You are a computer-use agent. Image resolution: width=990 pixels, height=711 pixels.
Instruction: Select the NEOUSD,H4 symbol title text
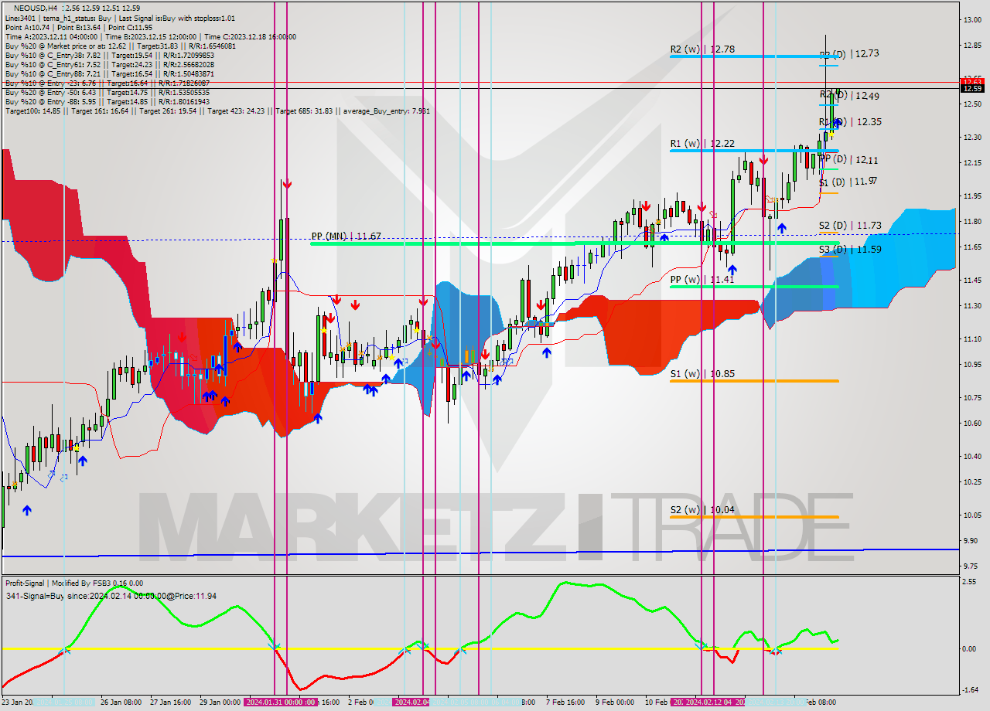(x=36, y=8)
